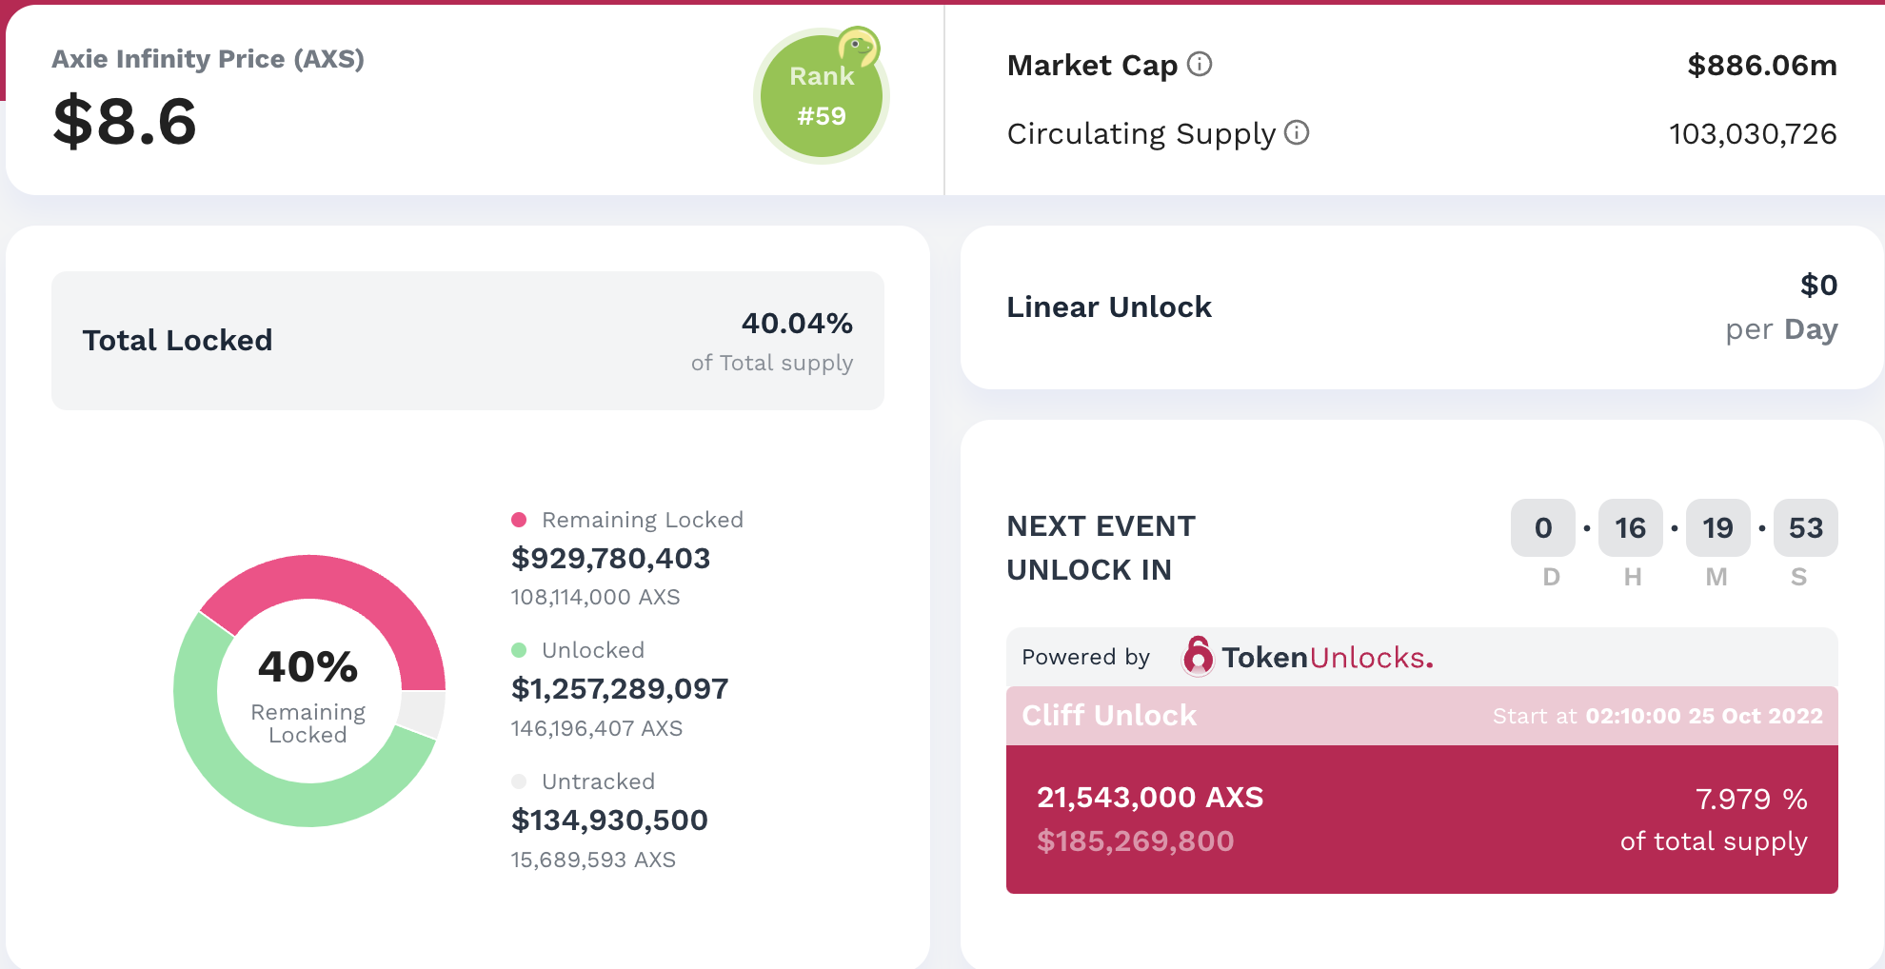This screenshot has width=1885, height=969.
Task: Click the 21,543,000 AXS unlock amount
Action: pos(1150,798)
